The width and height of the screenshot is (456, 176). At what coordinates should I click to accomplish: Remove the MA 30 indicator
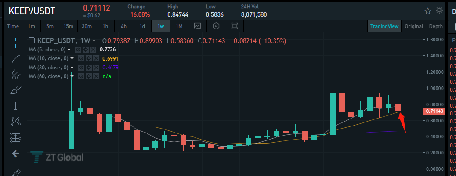coord(96,68)
